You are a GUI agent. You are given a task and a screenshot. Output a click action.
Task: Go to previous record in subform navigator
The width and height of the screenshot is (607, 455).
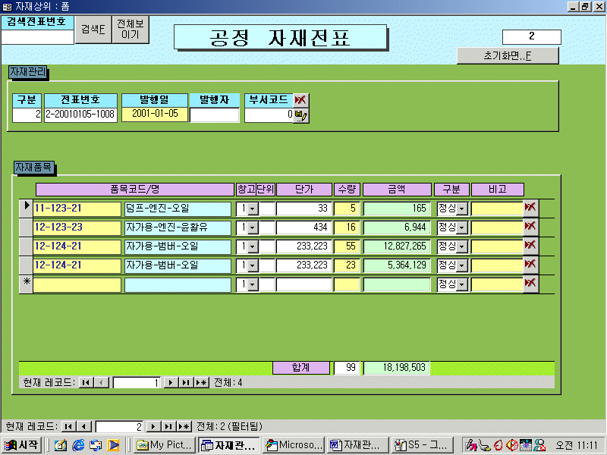102,383
